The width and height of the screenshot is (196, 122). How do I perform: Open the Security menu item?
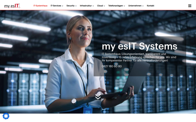pyautogui.click(x=70, y=6)
